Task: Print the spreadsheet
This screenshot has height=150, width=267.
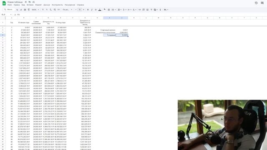Action: click(x=25, y=10)
